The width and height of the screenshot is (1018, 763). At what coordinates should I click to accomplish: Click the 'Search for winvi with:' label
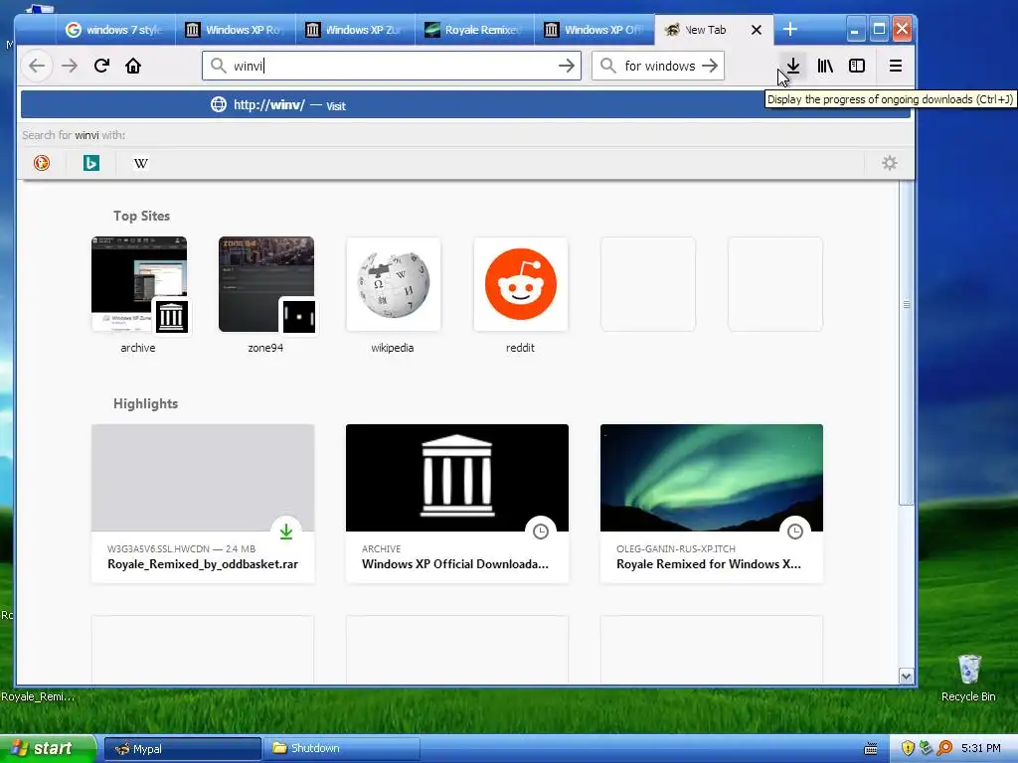coord(74,135)
